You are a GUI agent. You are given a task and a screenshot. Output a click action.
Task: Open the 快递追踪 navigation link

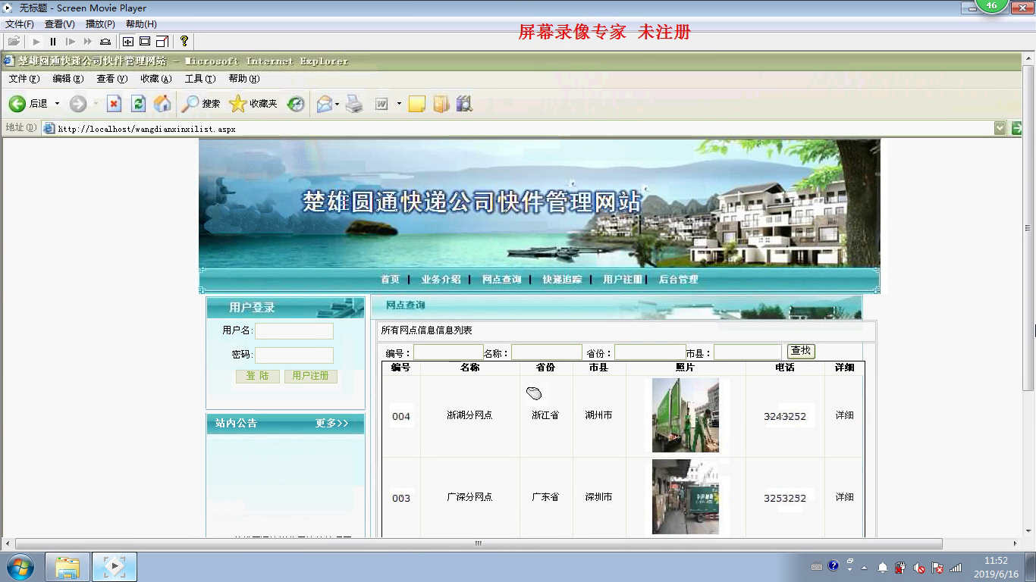coord(562,280)
